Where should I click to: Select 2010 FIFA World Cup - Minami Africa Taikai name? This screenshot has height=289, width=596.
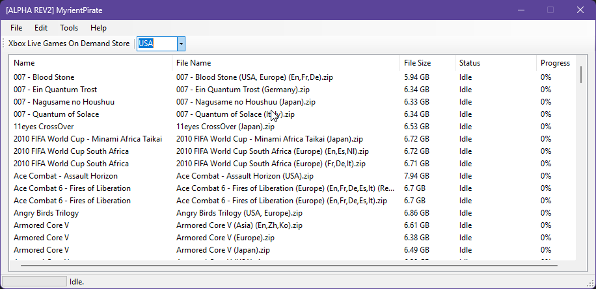(88, 139)
